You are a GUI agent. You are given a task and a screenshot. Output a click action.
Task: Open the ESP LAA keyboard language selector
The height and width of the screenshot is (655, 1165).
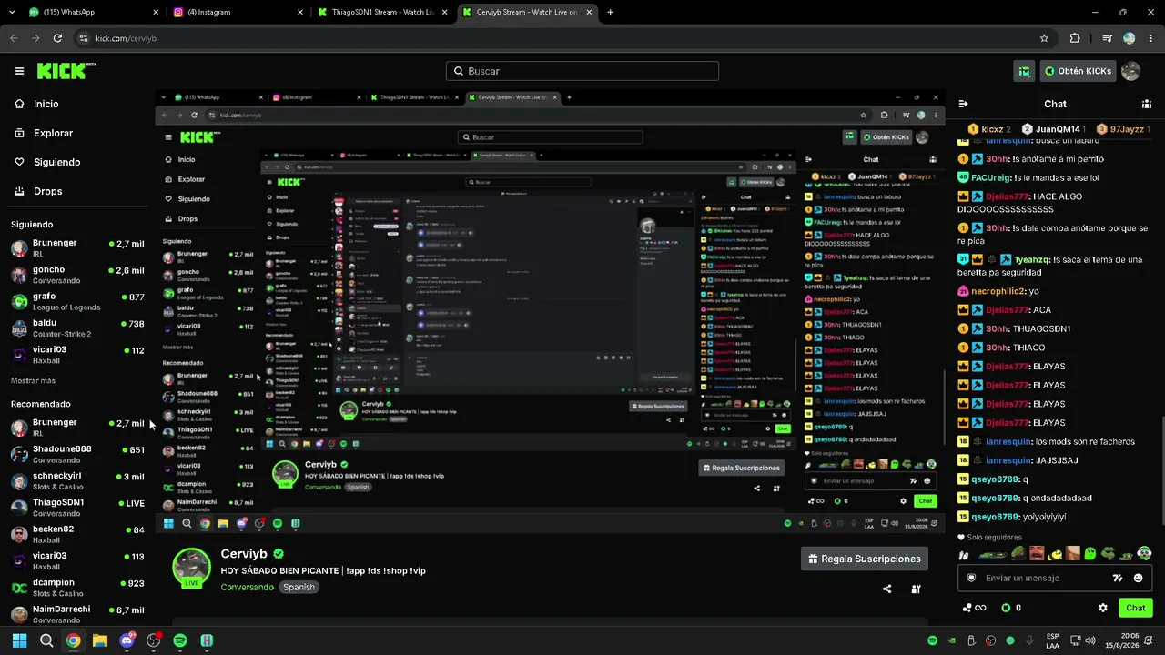coord(1053,640)
